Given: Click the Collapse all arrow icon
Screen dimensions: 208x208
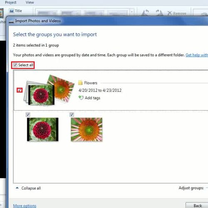Looking at the screenshot, I should coord(17,188).
